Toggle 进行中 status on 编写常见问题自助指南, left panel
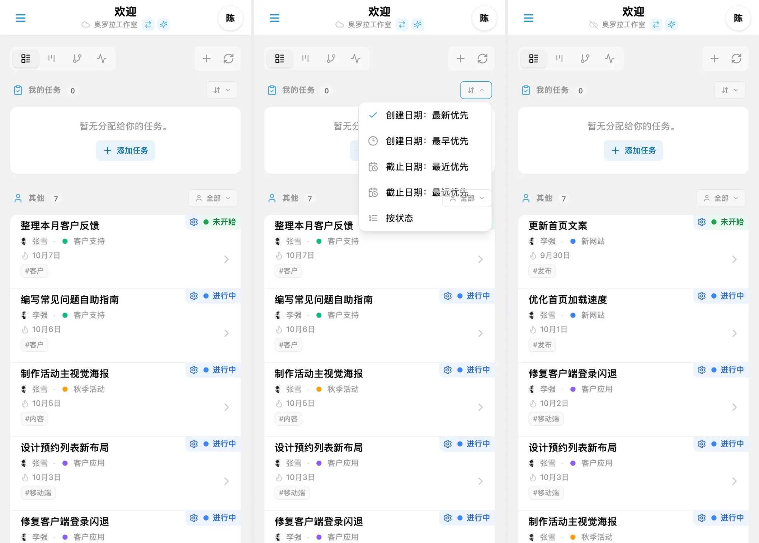 pos(220,296)
